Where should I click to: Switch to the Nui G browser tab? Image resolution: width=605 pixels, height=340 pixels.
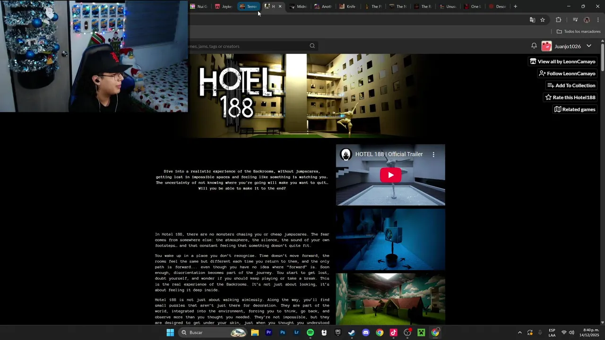pos(199,7)
